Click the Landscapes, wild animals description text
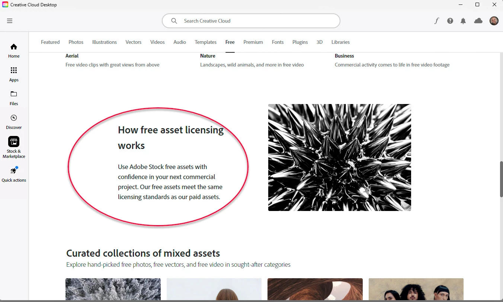The image size is (503, 302). [x=252, y=65]
